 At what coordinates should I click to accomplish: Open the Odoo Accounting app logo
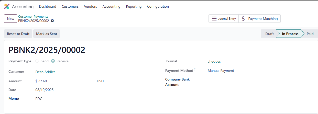[7, 6]
